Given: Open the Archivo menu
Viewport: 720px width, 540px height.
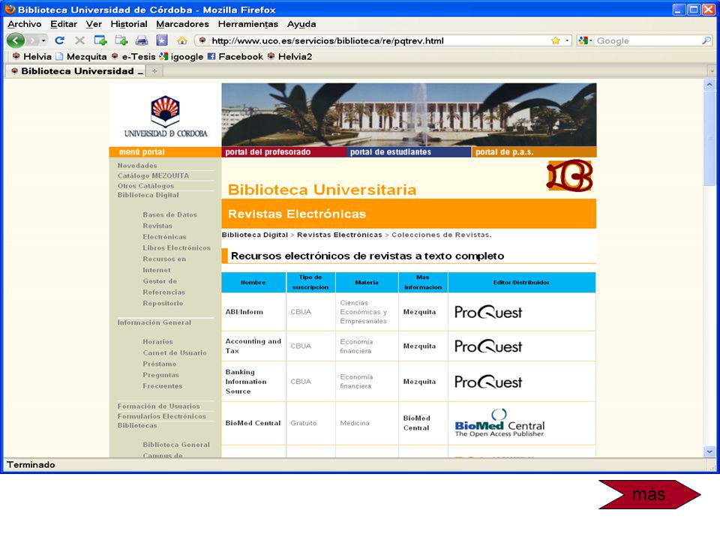Looking at the screenshot, I should pyautogui.click(x=24, y=24).
